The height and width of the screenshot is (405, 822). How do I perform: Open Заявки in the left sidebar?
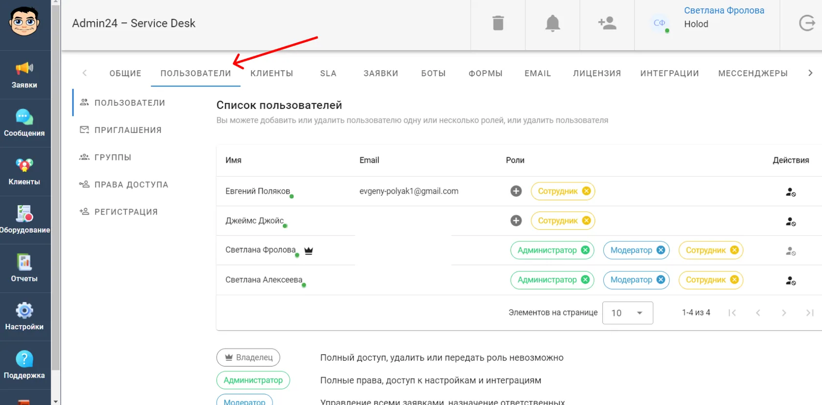(x=24, y=75)
